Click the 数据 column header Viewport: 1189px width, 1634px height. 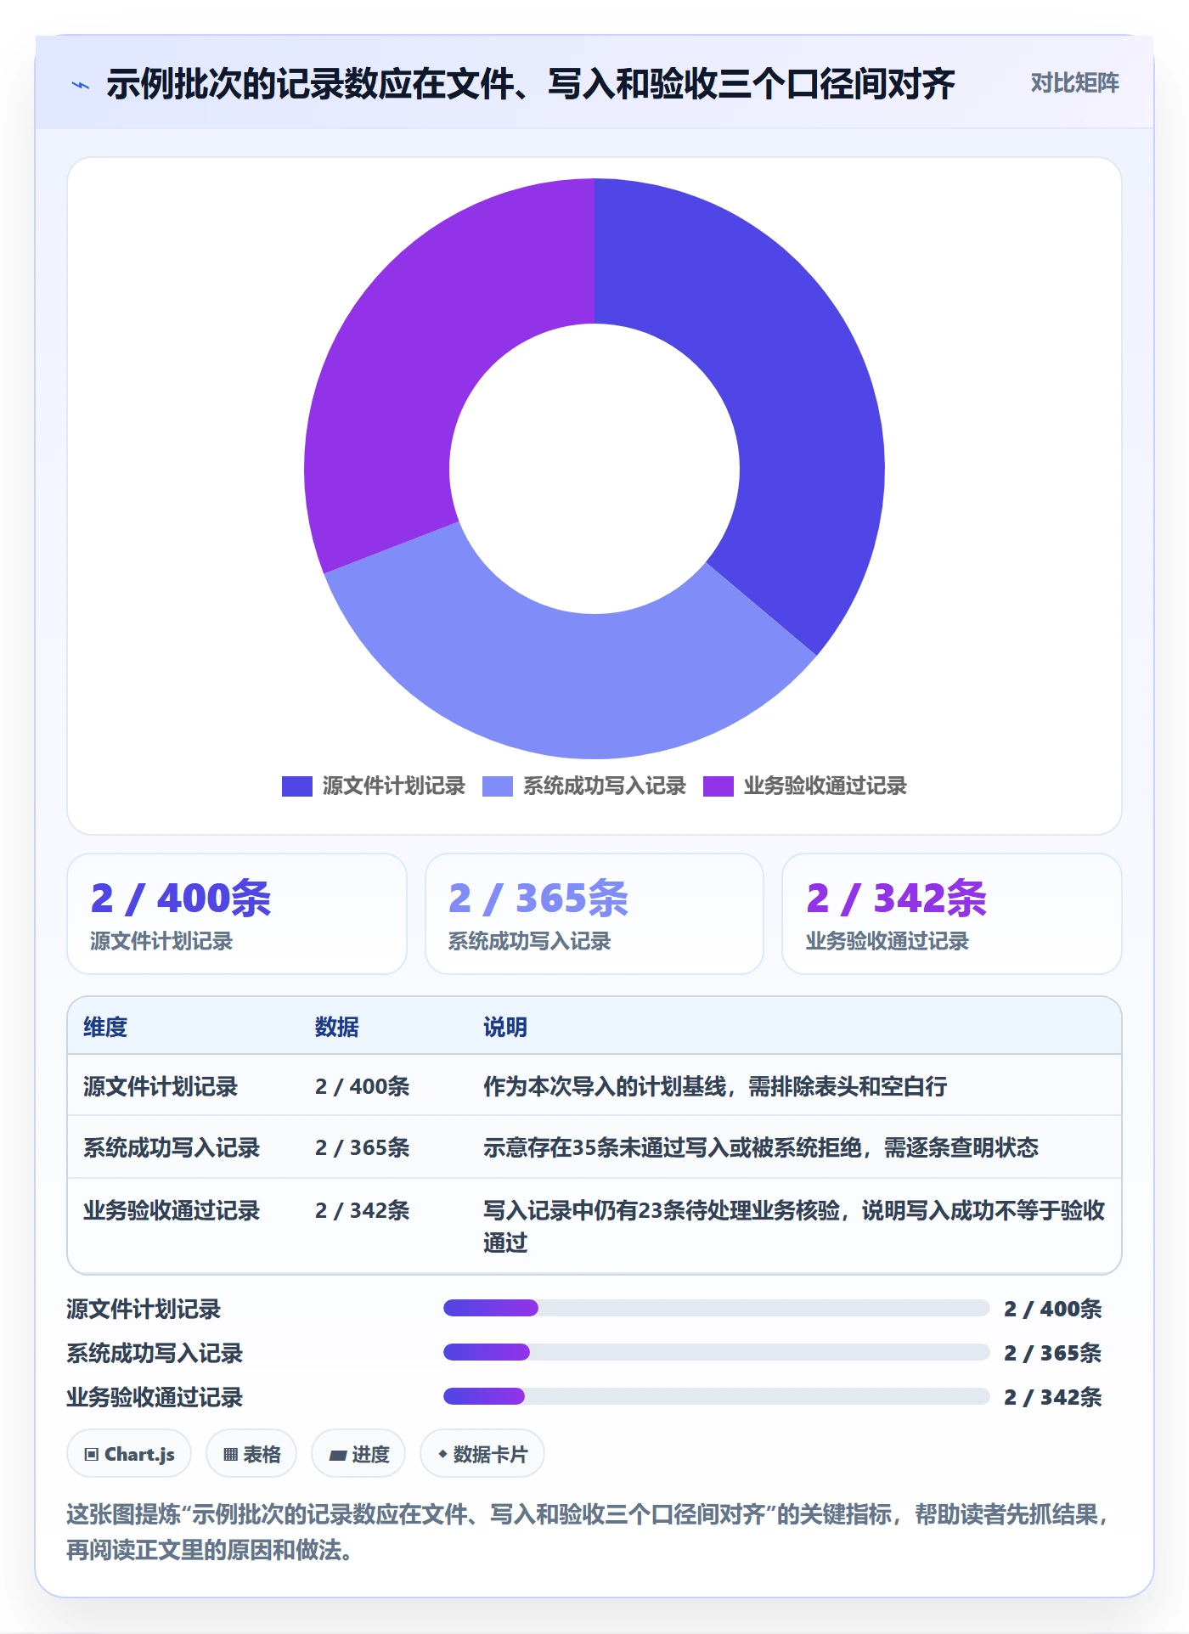337,1027
